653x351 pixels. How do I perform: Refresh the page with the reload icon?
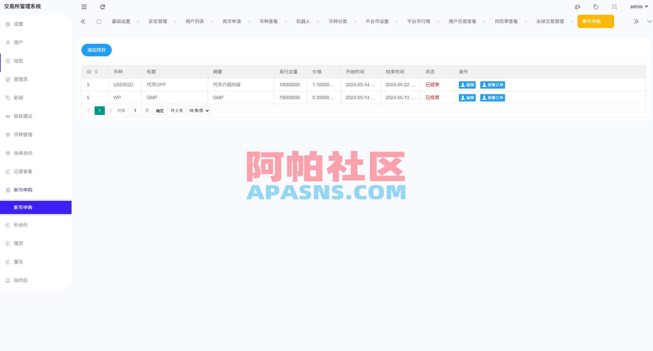pos(103,7)
